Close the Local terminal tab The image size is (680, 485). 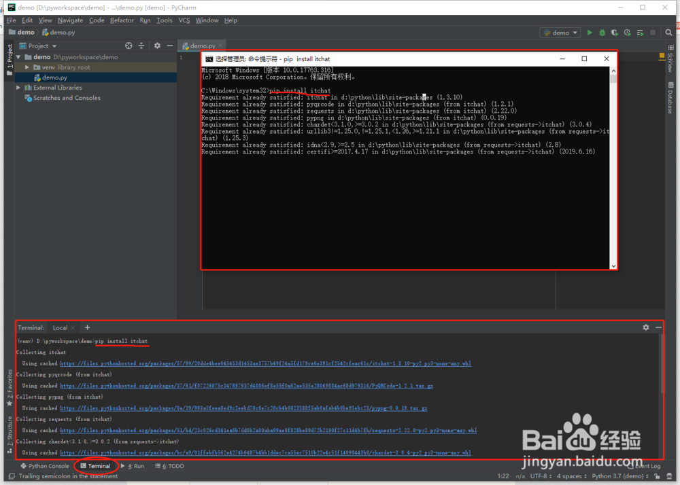point(73,328)
